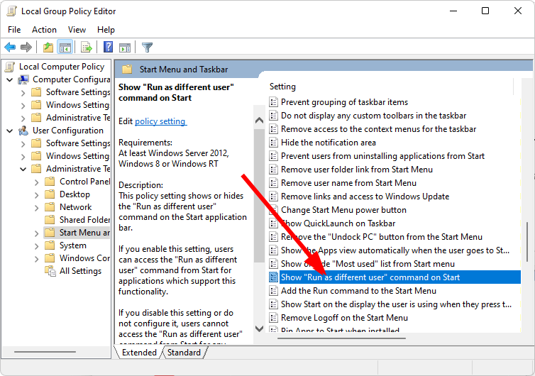Collapse the Computer Configuration node
This screenshot has height=376, width=535.
click(11, 79)
